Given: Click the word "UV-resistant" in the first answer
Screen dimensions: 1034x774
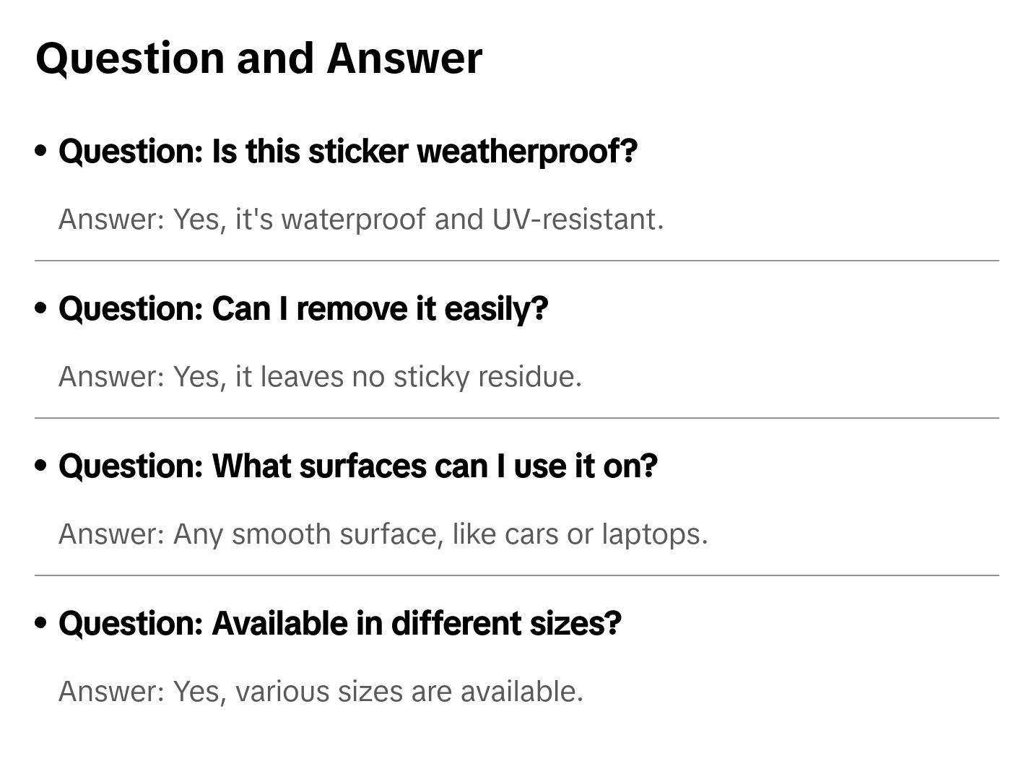Looking at the screenshot, I should pos(576,219).
